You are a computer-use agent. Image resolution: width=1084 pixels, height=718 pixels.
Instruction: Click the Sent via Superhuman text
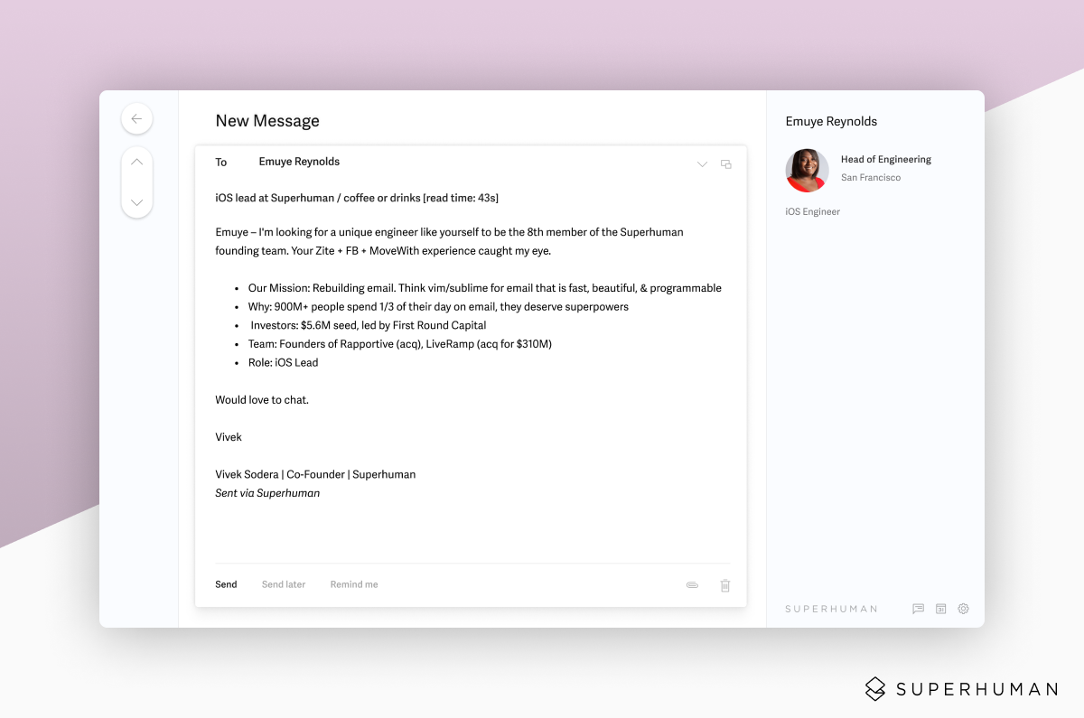pyautogui.click(x=267, y=493)
